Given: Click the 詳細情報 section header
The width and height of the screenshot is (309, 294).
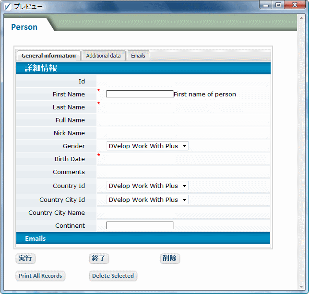Looking at the screenshot, I should (143, 68).
